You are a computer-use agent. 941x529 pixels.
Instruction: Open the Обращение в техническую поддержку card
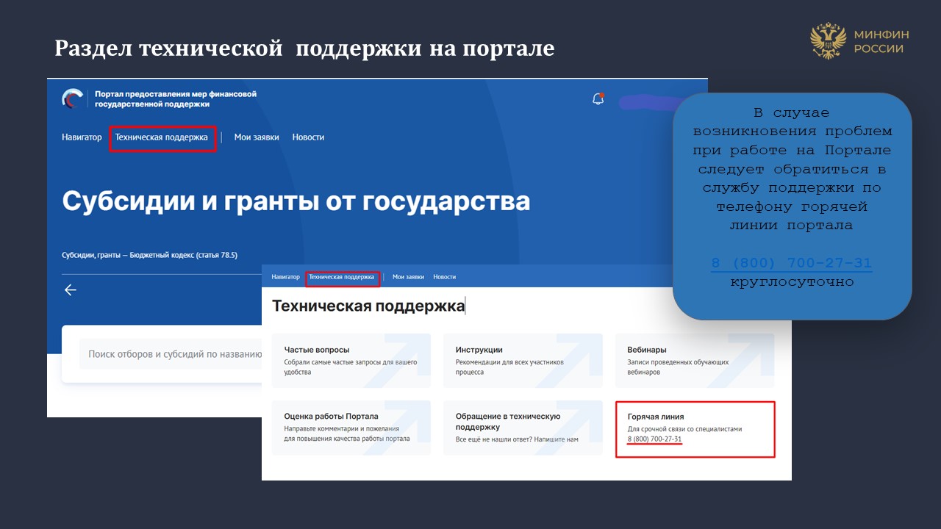pyautogui.click(x=522, y=428)
